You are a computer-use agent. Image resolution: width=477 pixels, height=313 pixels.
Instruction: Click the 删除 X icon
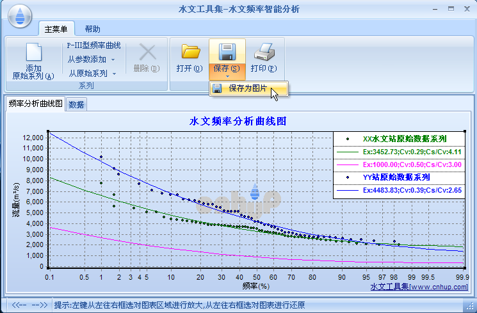pyautogui.click(x=147, y=52)
